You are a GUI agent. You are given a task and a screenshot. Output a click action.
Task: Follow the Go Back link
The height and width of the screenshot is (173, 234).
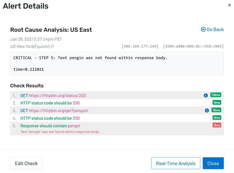tap(212, 29)
